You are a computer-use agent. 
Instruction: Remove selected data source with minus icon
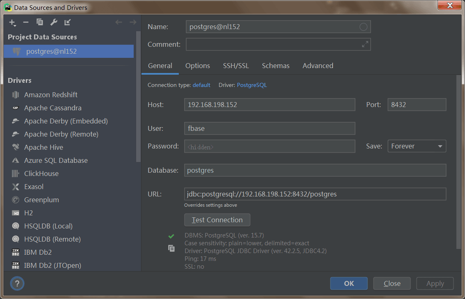click(26, 22)
